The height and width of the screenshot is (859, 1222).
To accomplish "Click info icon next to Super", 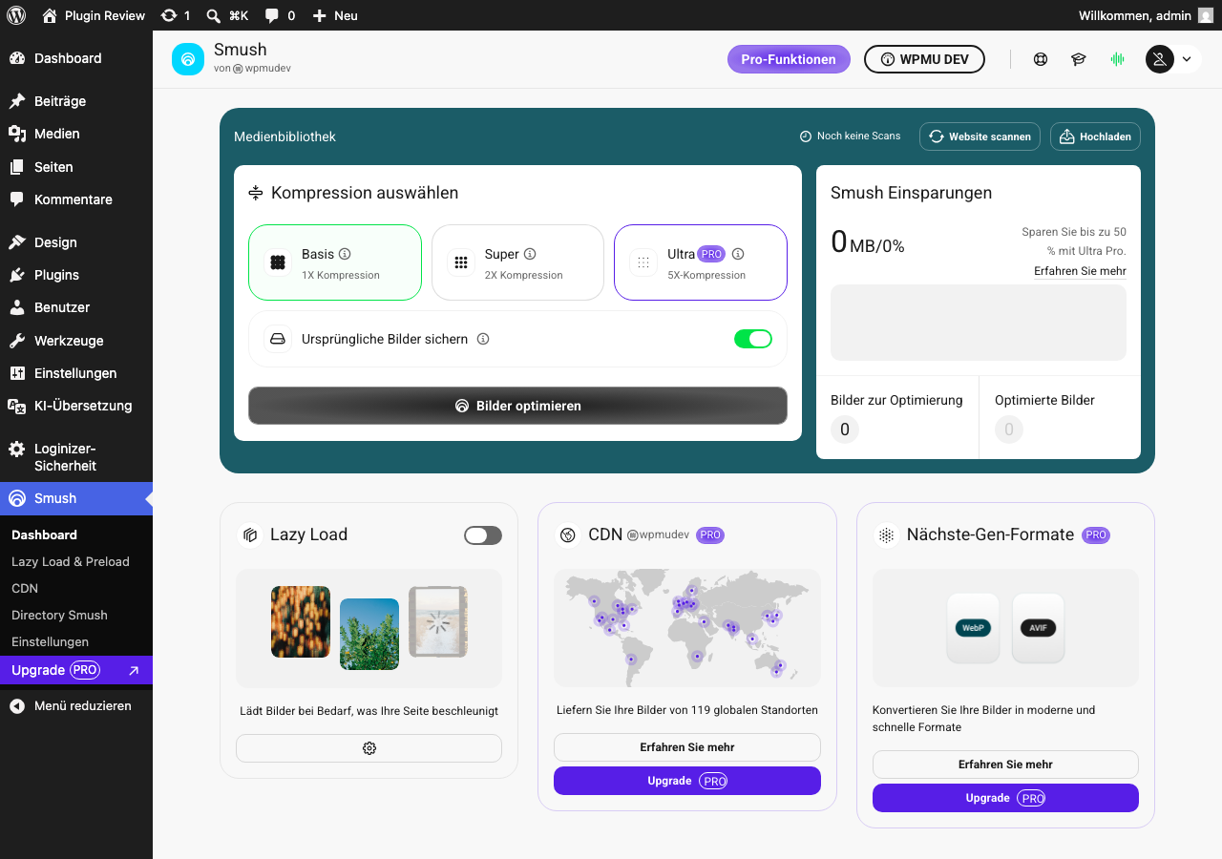I will tap(530, 254).
